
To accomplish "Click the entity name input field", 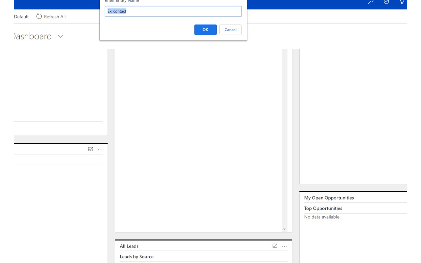I will point(173,11).
